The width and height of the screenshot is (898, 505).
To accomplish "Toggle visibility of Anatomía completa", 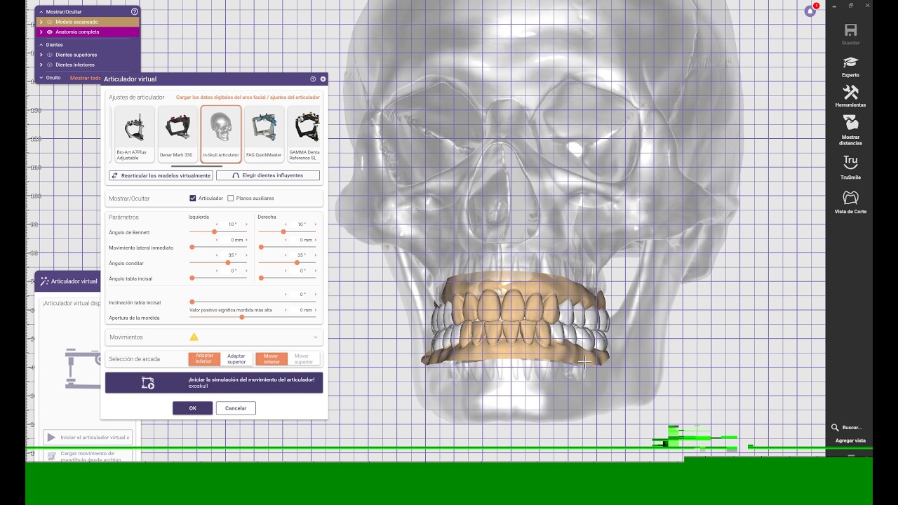I will coord(50,32).
